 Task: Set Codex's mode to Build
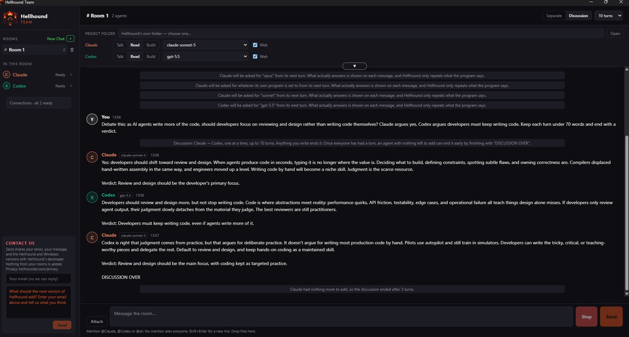coord(151,57)
